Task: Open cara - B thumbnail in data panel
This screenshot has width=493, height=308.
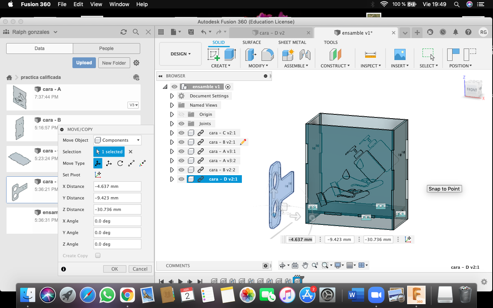Action: coord(19,127)
